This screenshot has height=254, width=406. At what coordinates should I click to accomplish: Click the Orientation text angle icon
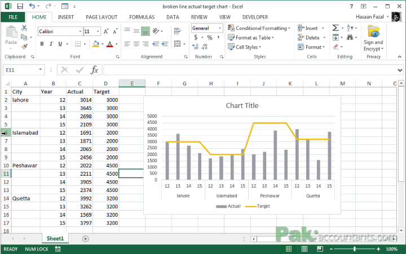pyautogui.click(x=156, y=31)
